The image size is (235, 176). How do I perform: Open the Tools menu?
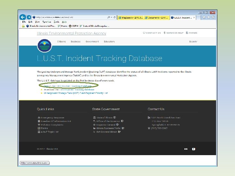coord(56,22)
